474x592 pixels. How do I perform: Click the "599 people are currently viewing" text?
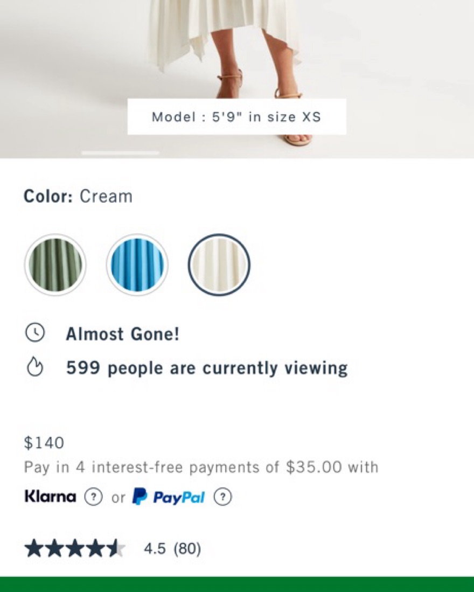(207, 368)
